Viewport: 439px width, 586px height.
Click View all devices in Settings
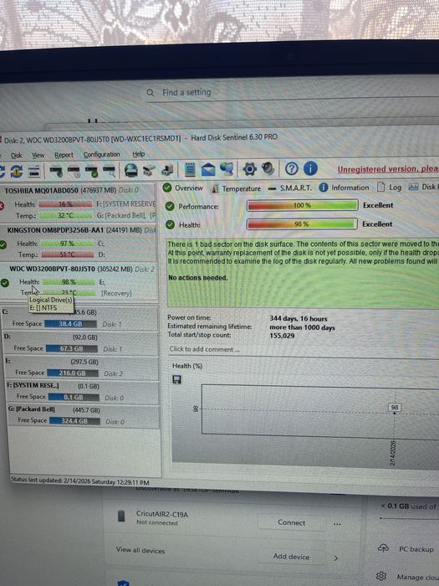140,550
